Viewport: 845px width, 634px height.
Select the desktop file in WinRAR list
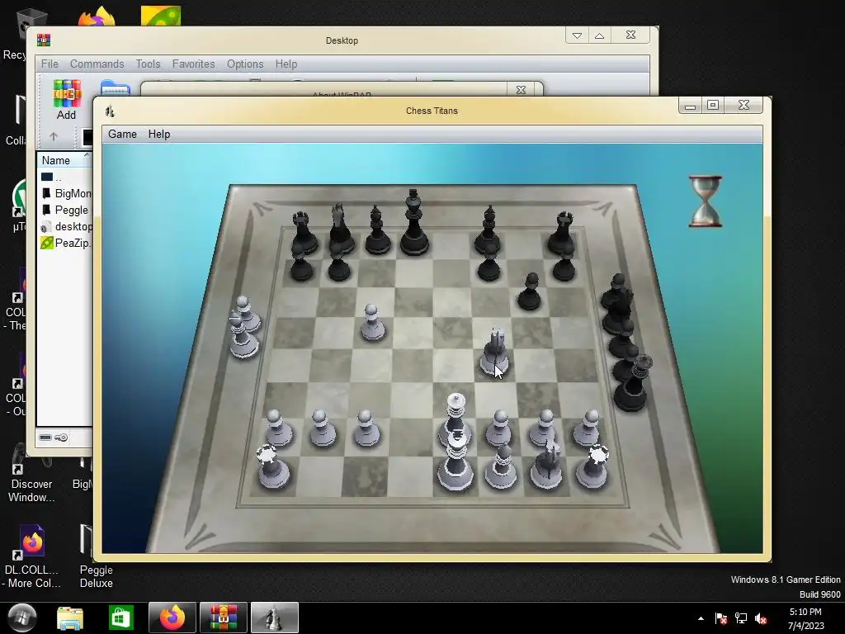point(66,226)
